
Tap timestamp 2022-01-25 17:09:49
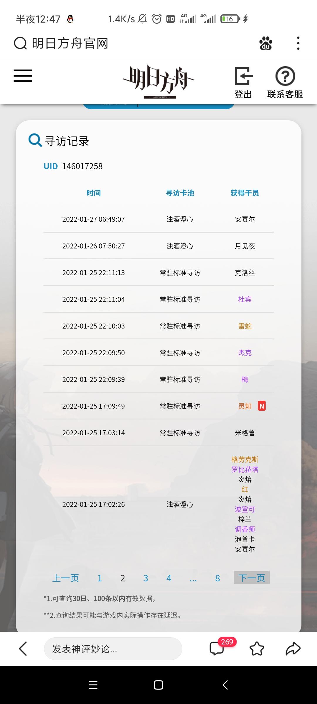click(94, 406)
